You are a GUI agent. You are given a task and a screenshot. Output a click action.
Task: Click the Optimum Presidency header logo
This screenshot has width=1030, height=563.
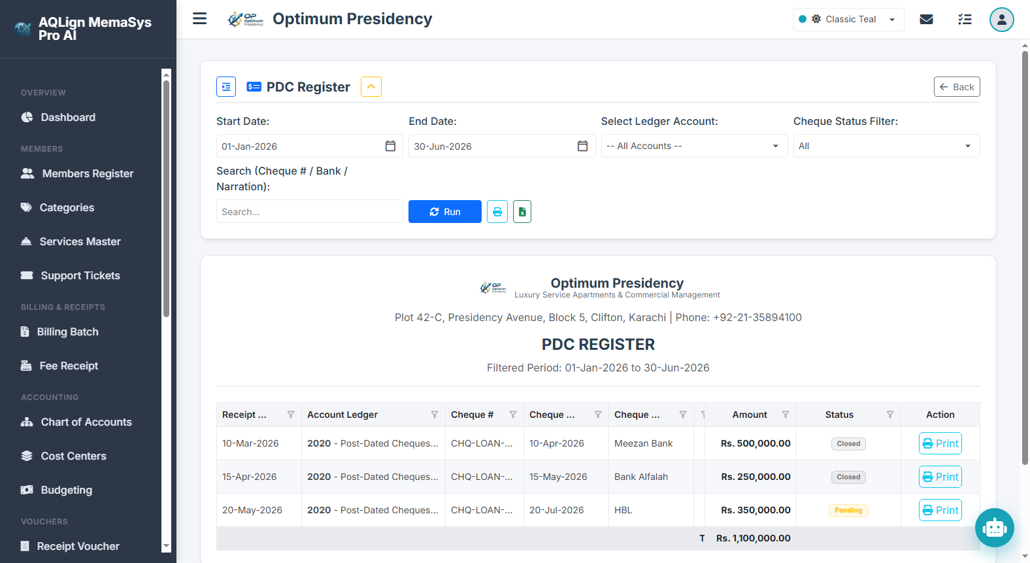(x=245, y=20)
